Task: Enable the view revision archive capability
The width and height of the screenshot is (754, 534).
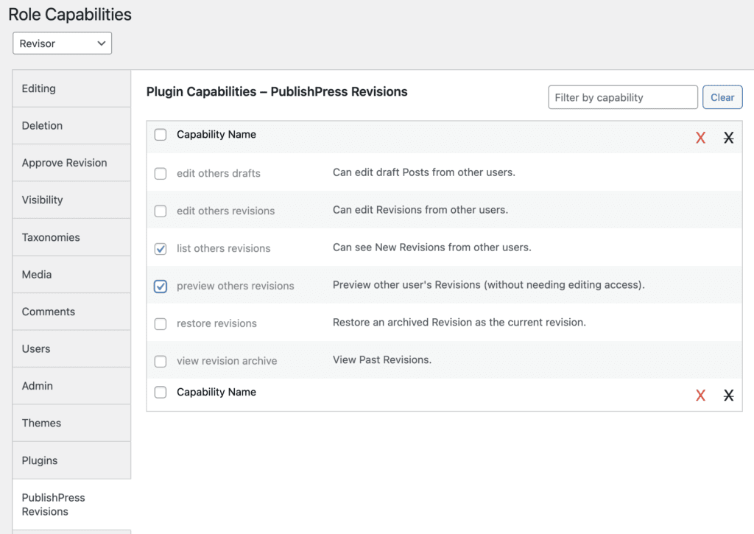Action: point(161,361)
